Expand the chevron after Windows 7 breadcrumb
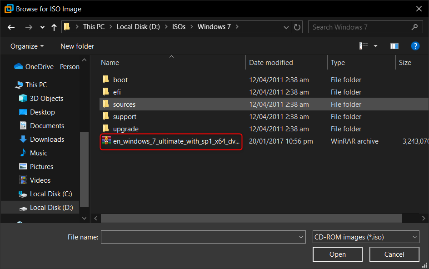The height and width of the screenshot is (269, 429). (237, 27)
